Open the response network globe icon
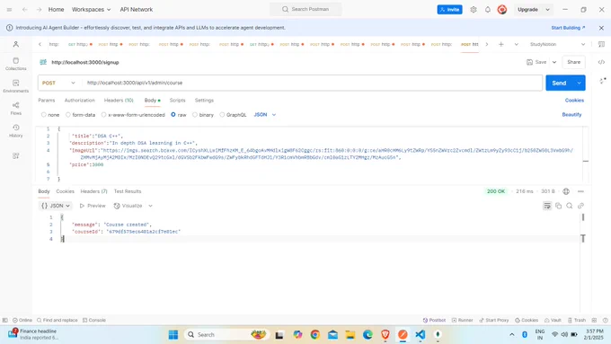611x344 pixels. point(566,191)
